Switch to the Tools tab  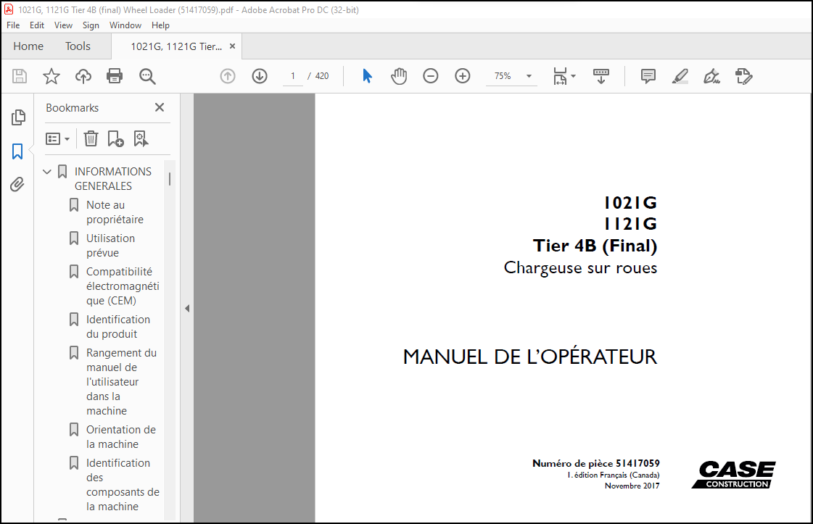tap(78, 46)
